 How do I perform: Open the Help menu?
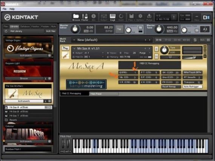pos(12,9)
